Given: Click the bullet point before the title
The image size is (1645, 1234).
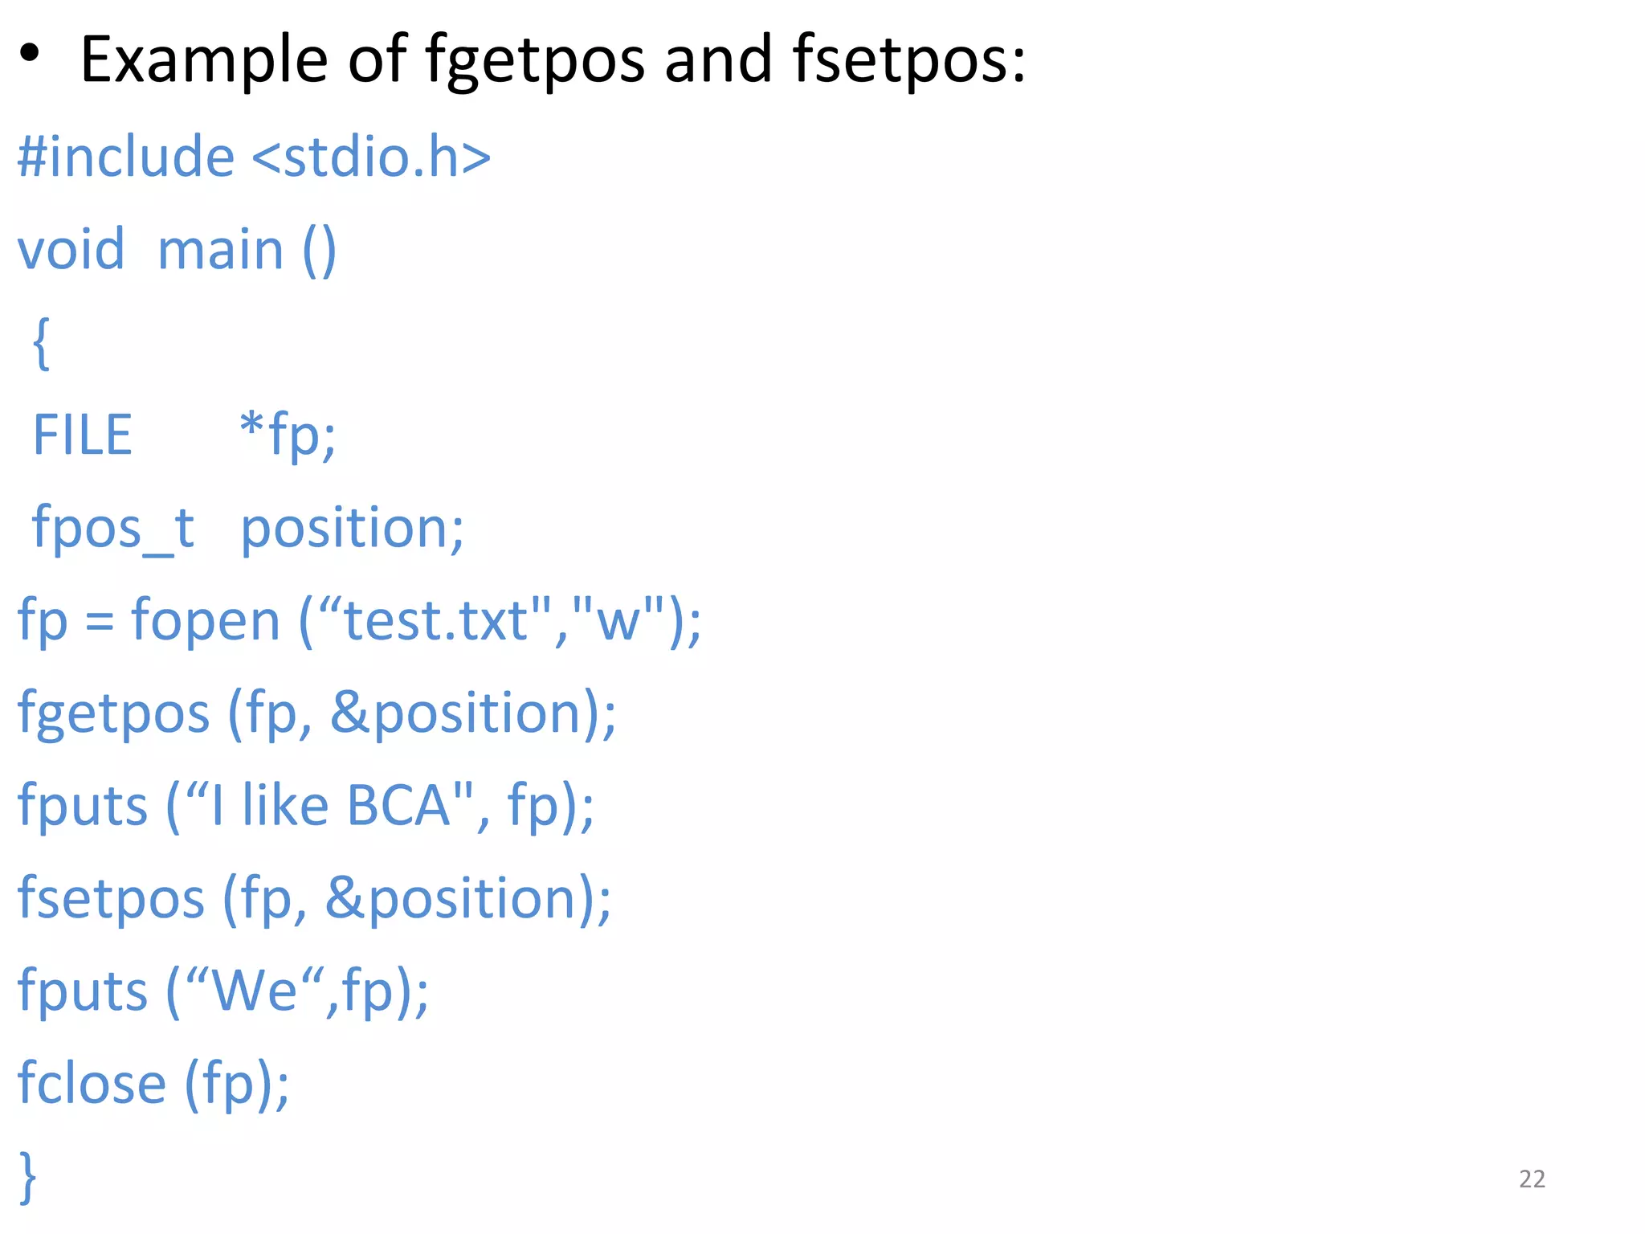Looking at the screenshot, I should 30,54.
